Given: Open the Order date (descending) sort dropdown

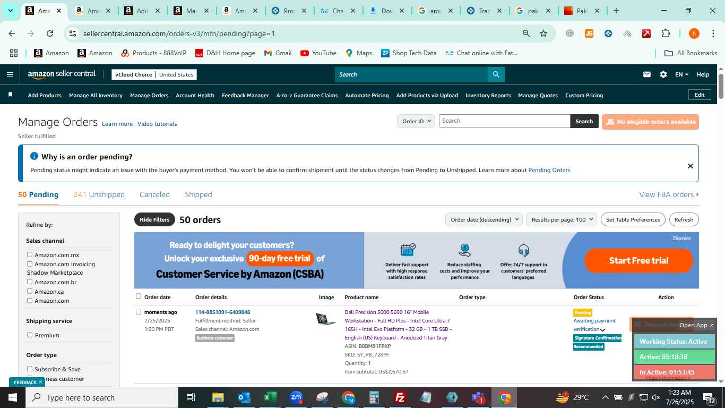Looking at the screenshot, I should pos(484,219).
